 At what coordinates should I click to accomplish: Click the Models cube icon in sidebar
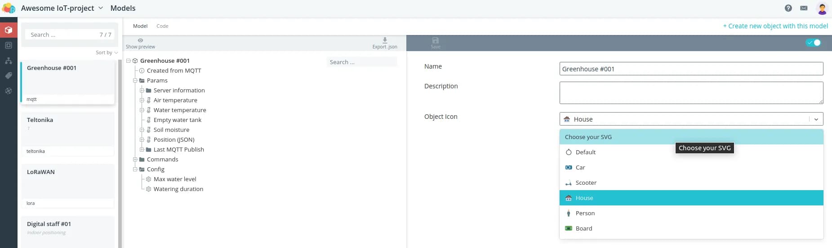[x=9, y=30]
